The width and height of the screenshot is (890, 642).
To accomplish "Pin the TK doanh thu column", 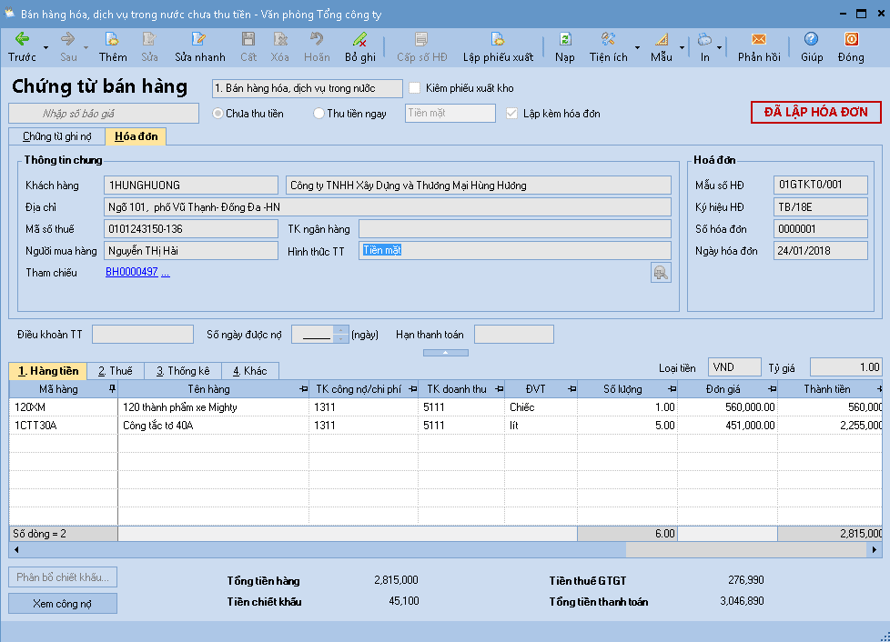I will 499,389.
